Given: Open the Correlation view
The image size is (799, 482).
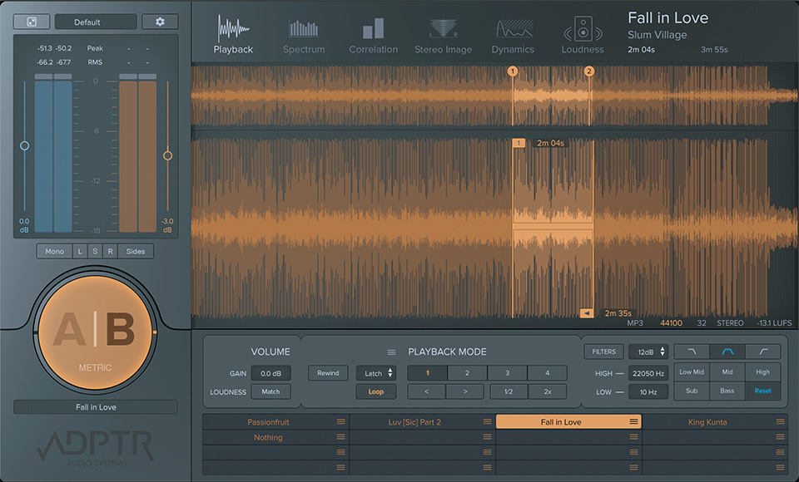Looking at the screenshot, I should pos(373,36).
